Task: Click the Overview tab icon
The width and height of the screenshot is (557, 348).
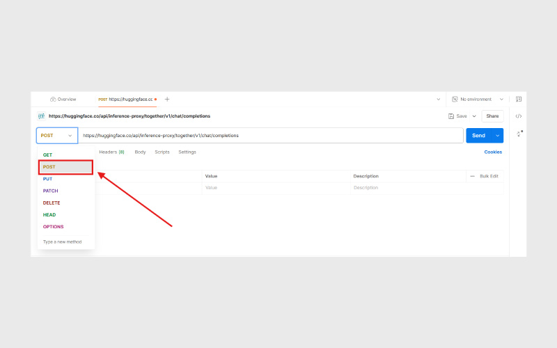Action: [53, 100]
